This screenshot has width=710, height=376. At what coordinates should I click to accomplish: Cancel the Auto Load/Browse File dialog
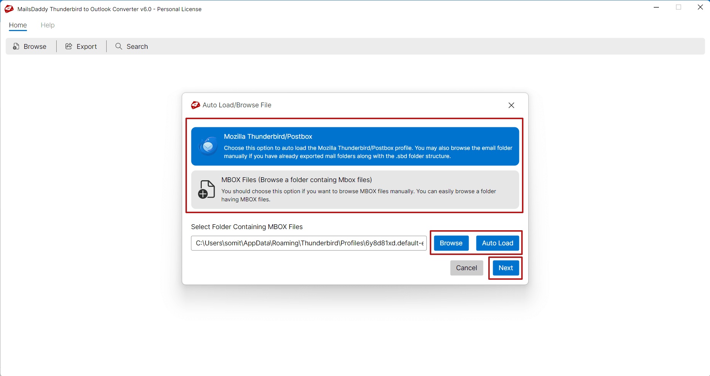pyautogui.click(x=466, y=268)
